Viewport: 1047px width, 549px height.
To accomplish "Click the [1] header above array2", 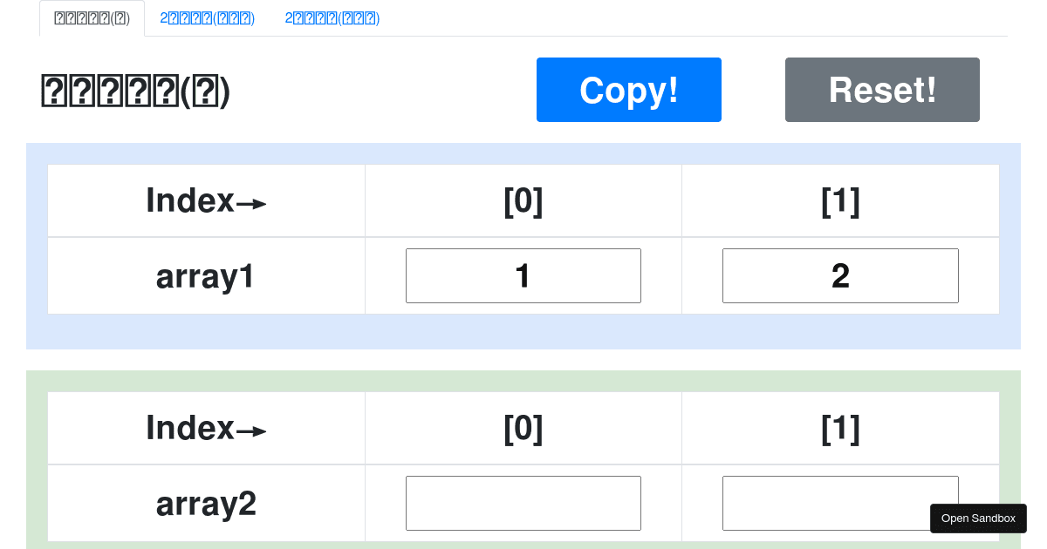I will point(840,429).
